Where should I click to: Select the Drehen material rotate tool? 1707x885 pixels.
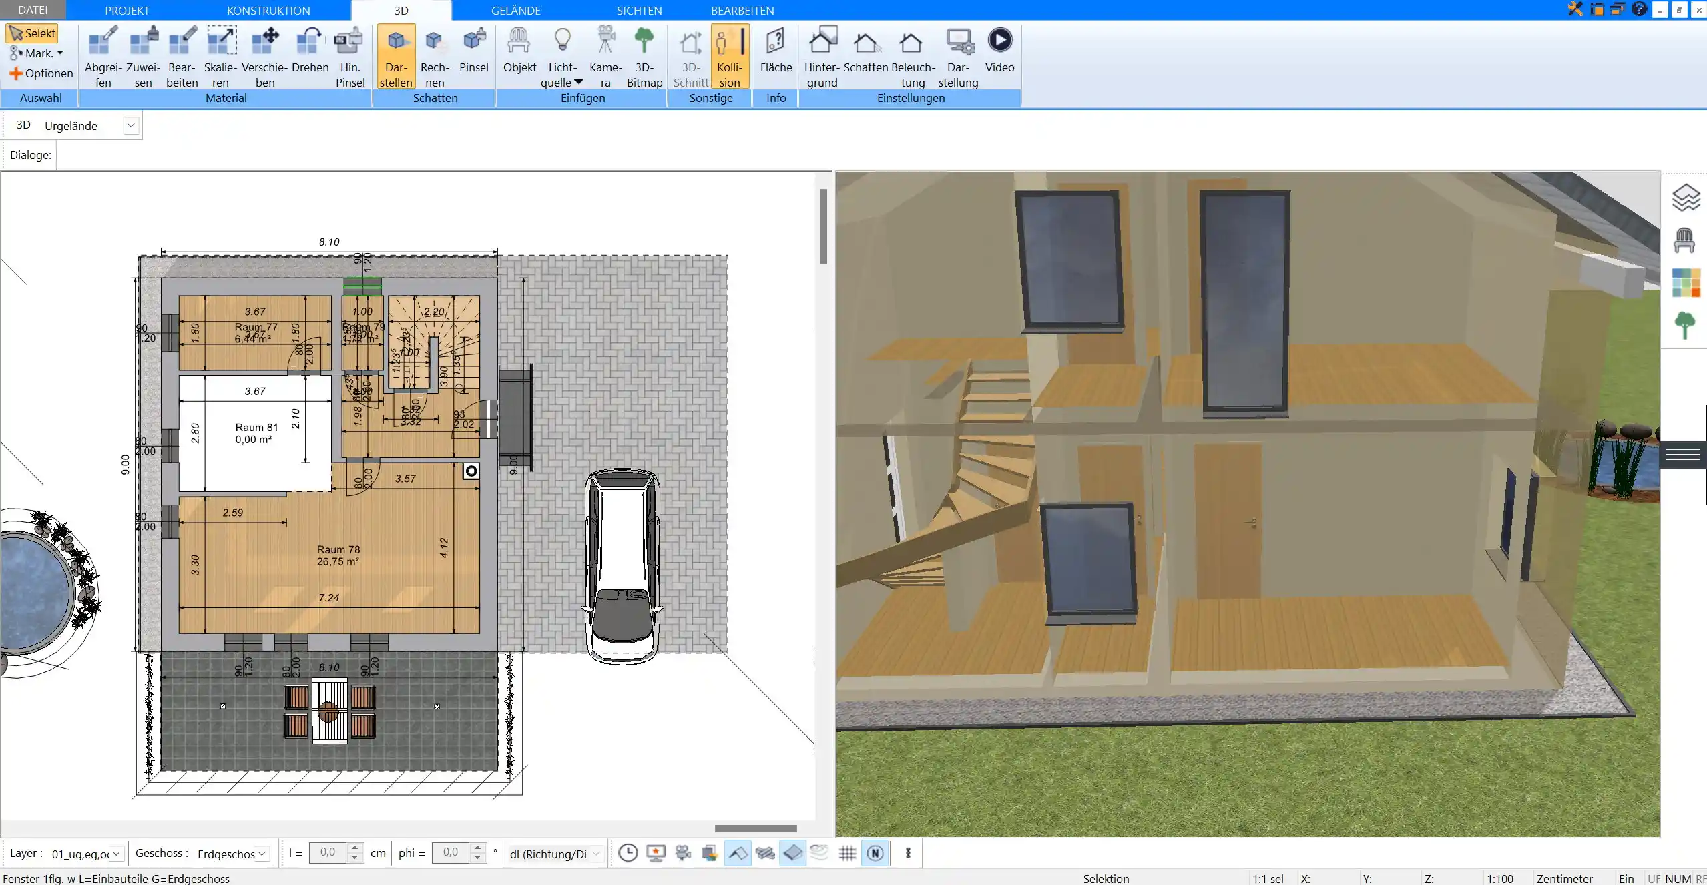click(x=310, y=50)
